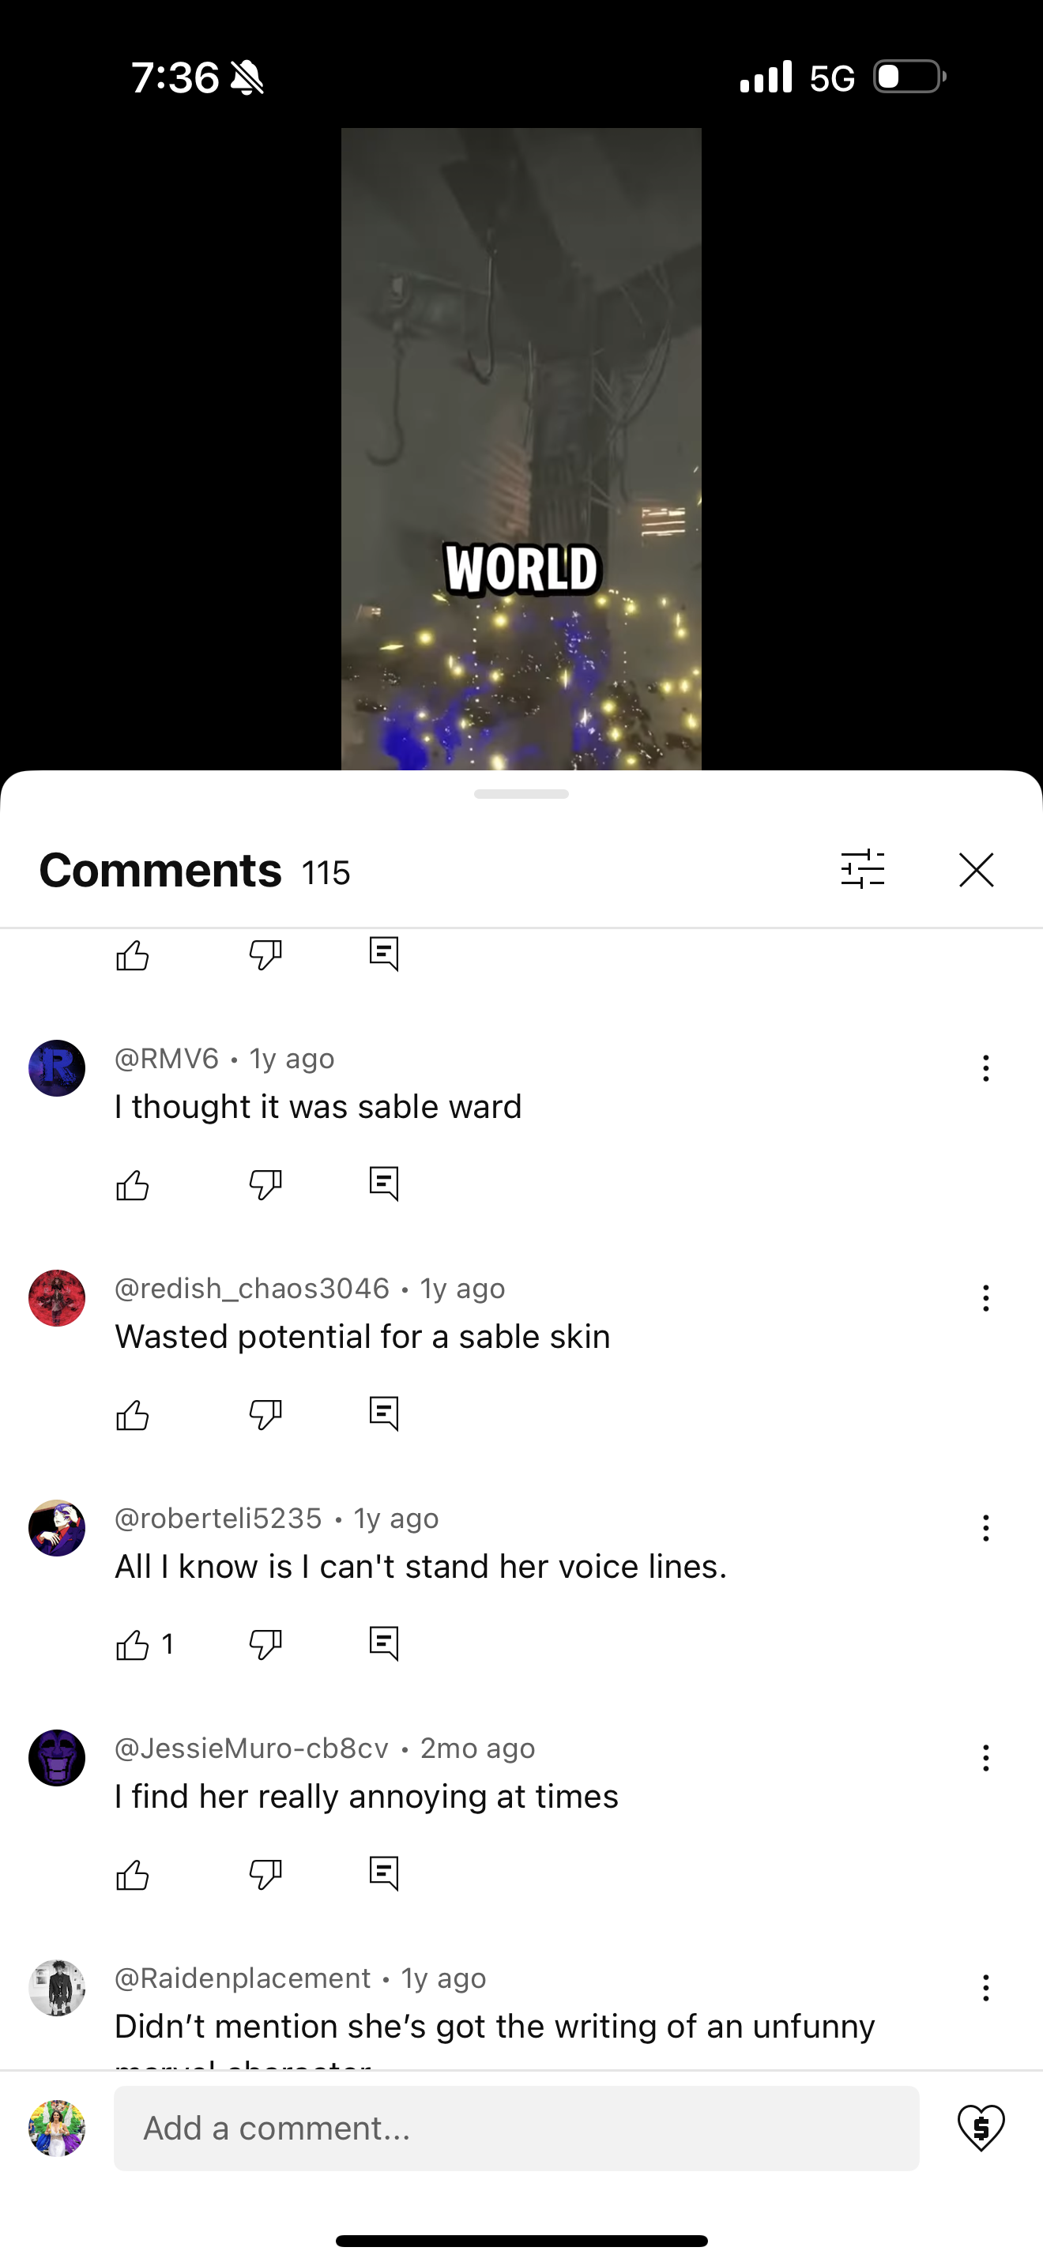Dislike @redish_chaos3046's comment
This screenshot has height=2266, width=1043.
[265, 1414]
